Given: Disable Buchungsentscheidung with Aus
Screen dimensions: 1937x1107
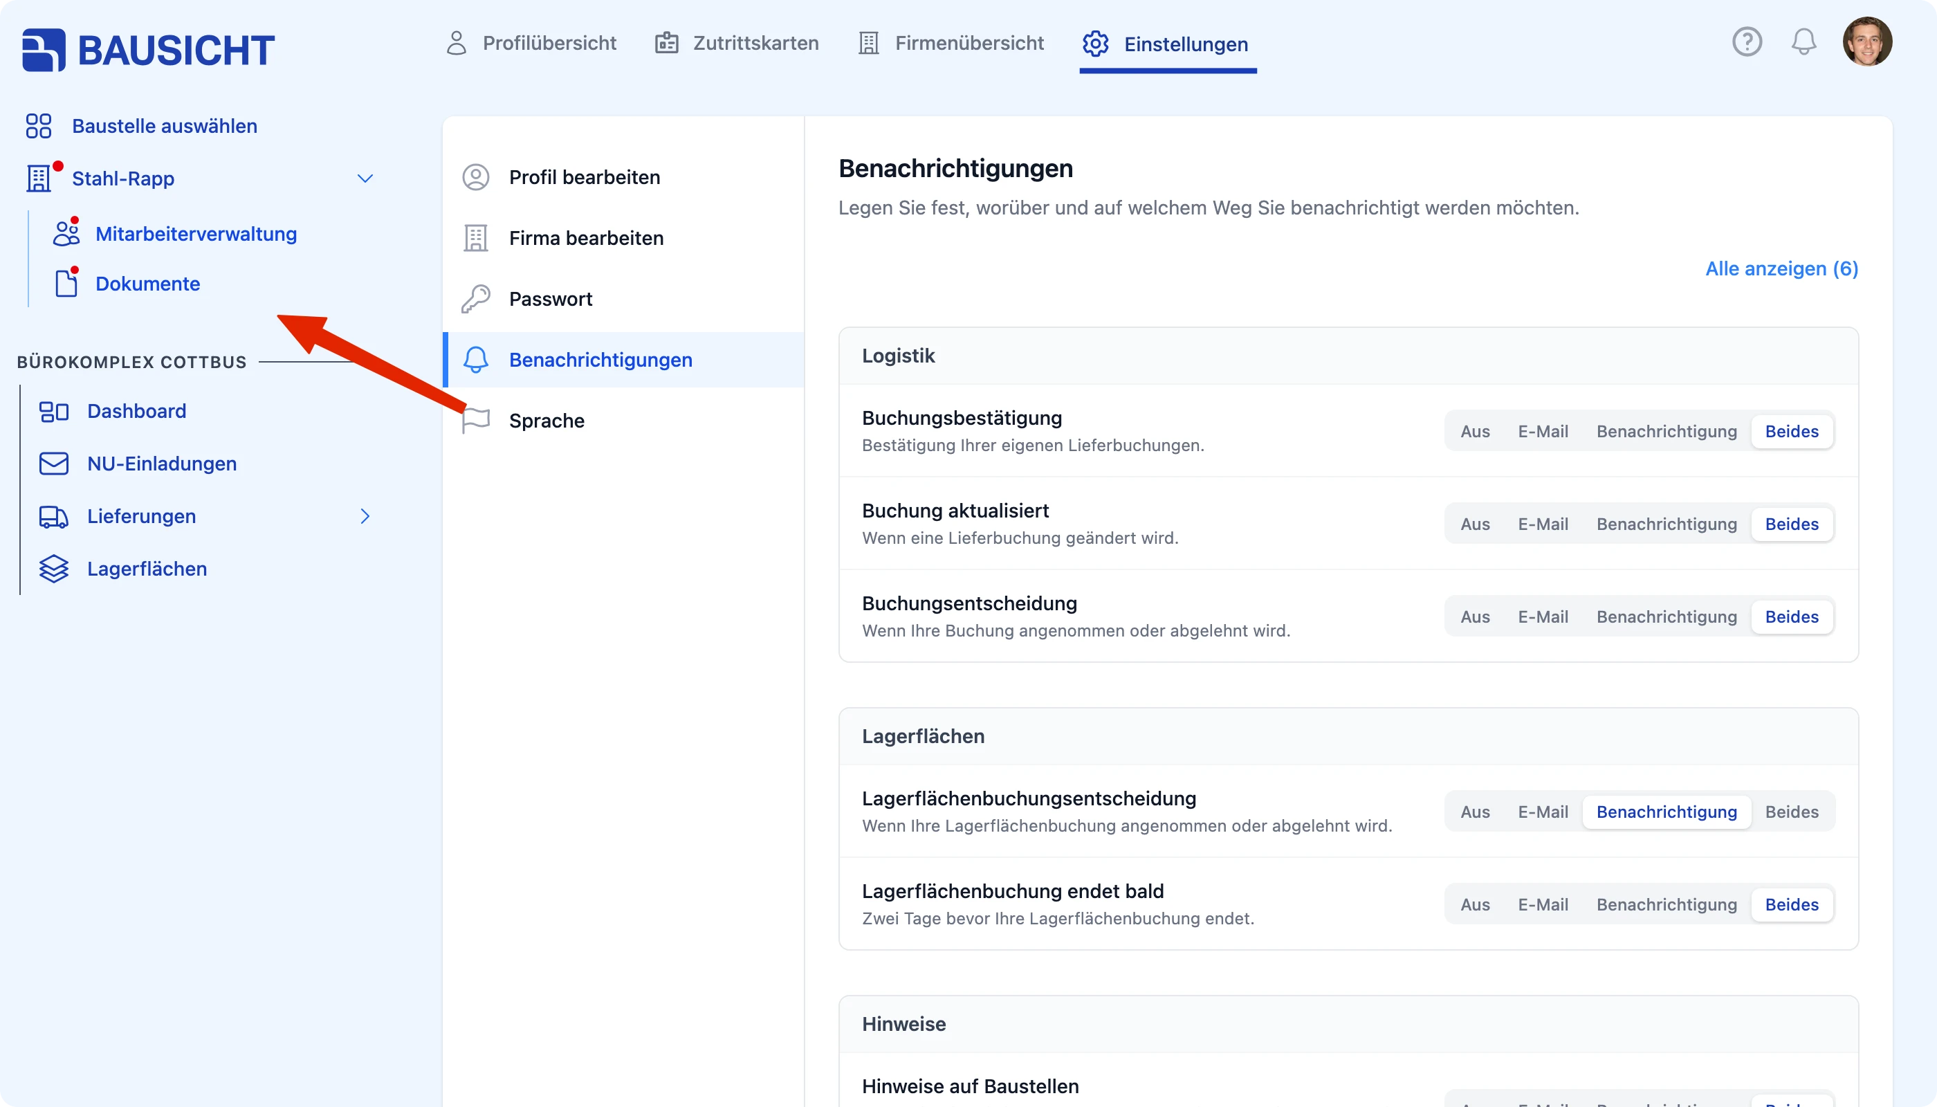Looking at the screenshot, I should click(x=1475, y=616).
